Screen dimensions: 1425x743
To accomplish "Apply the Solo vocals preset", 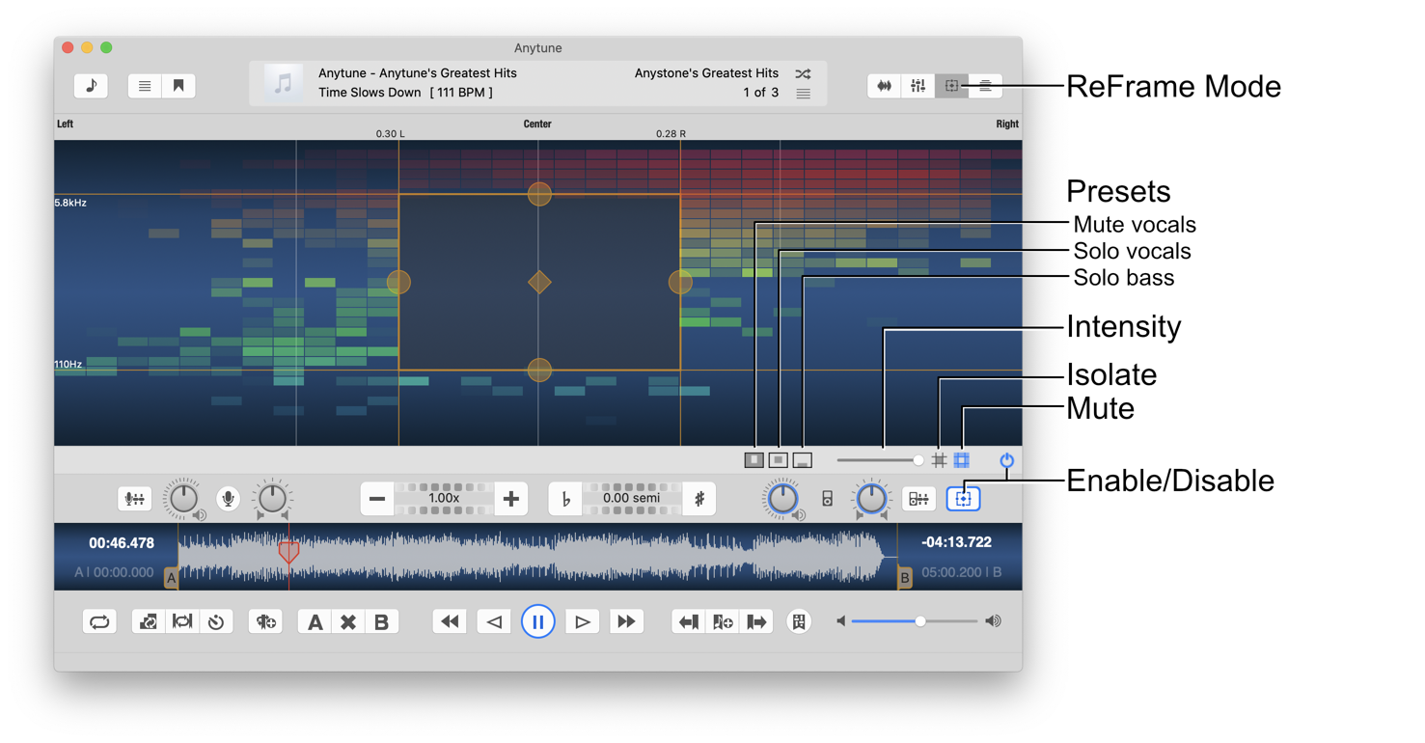I will point(779,460).
